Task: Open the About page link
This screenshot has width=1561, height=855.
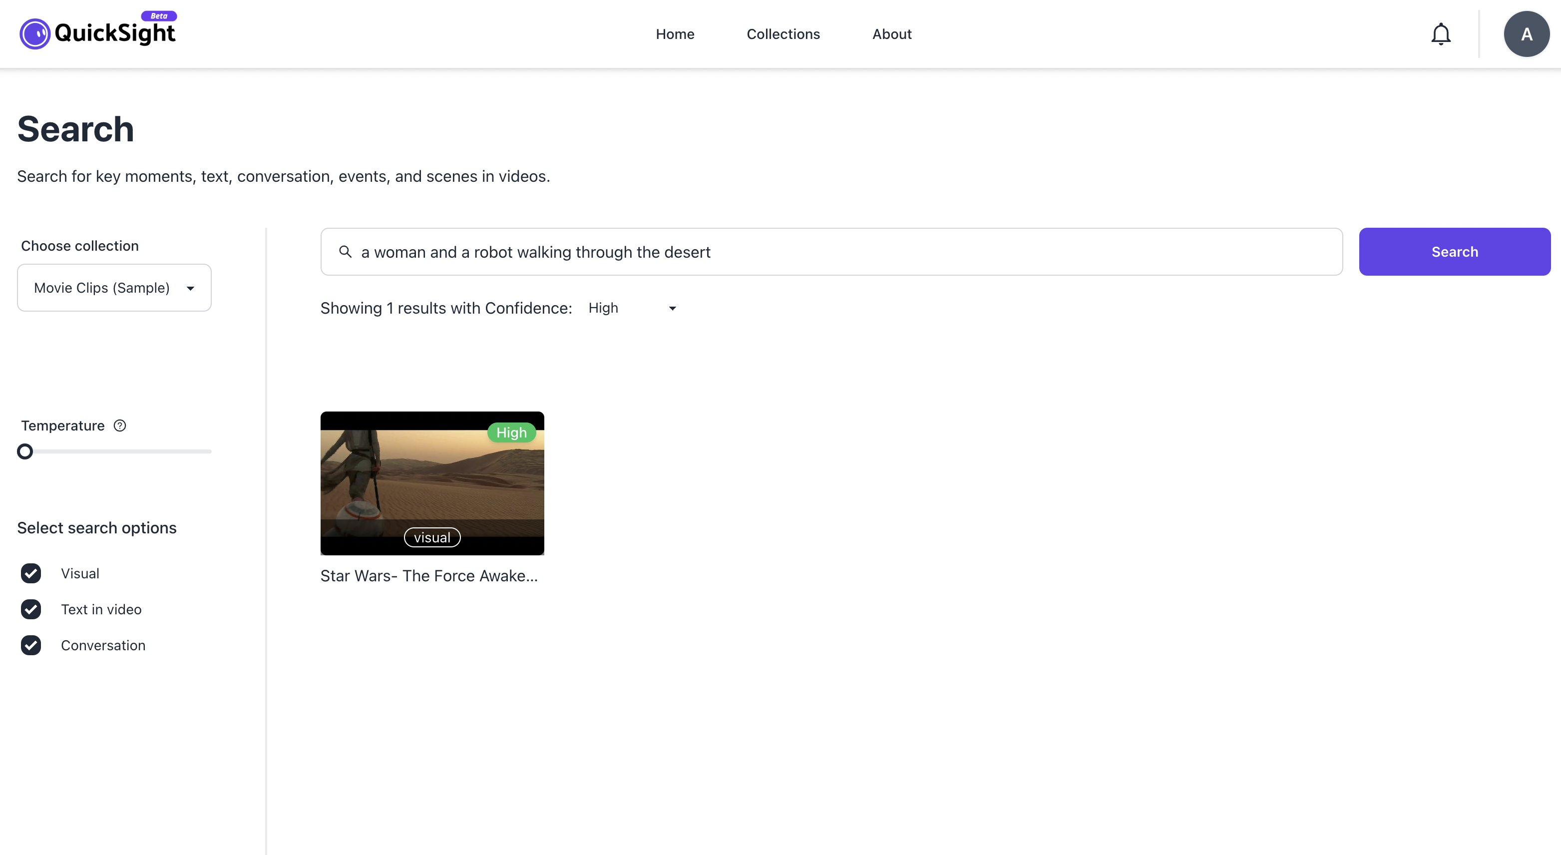Action: (891, 34)
